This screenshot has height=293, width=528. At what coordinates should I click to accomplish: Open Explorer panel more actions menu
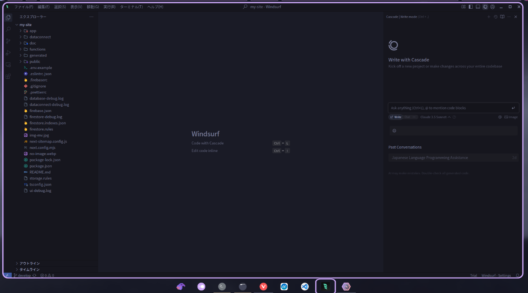point(91,17)
